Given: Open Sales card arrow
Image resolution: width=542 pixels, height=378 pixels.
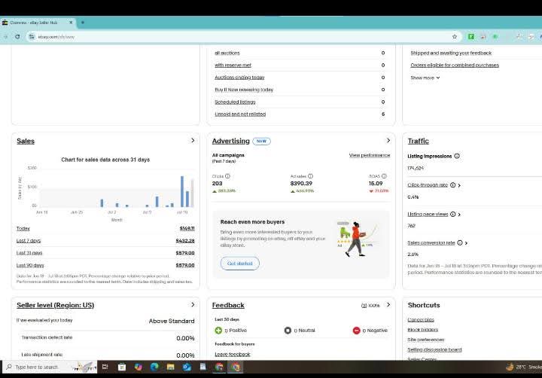Looking at the screenshot, I should coord(193,140).
